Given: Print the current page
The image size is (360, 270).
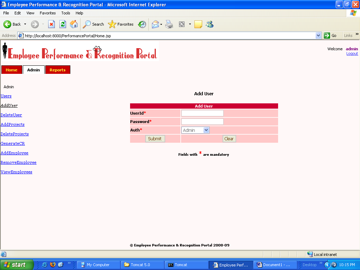Looking at the screenshot, I should (169, 24).
